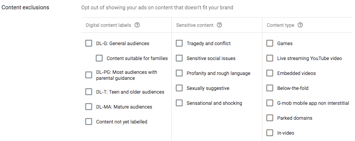Check the Below-the-fold box
355x141 pixels.
point(270,88)
